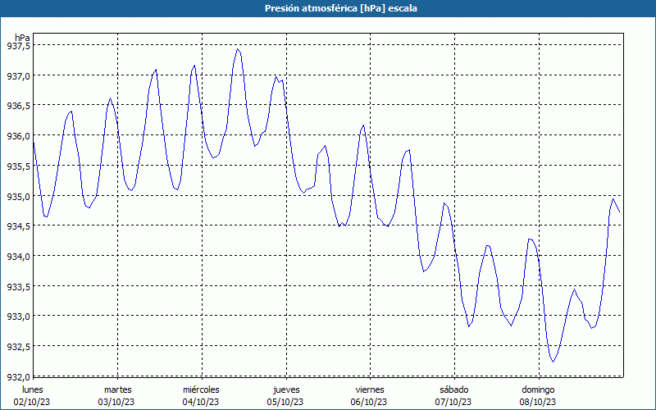Click the 'jueves' day label
Screen dimensions: 656x410
pyautogui.click(x=286, y=389)
